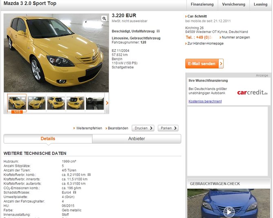
Task: Click the text 110 kW (150 PS)
Action: 124,63
